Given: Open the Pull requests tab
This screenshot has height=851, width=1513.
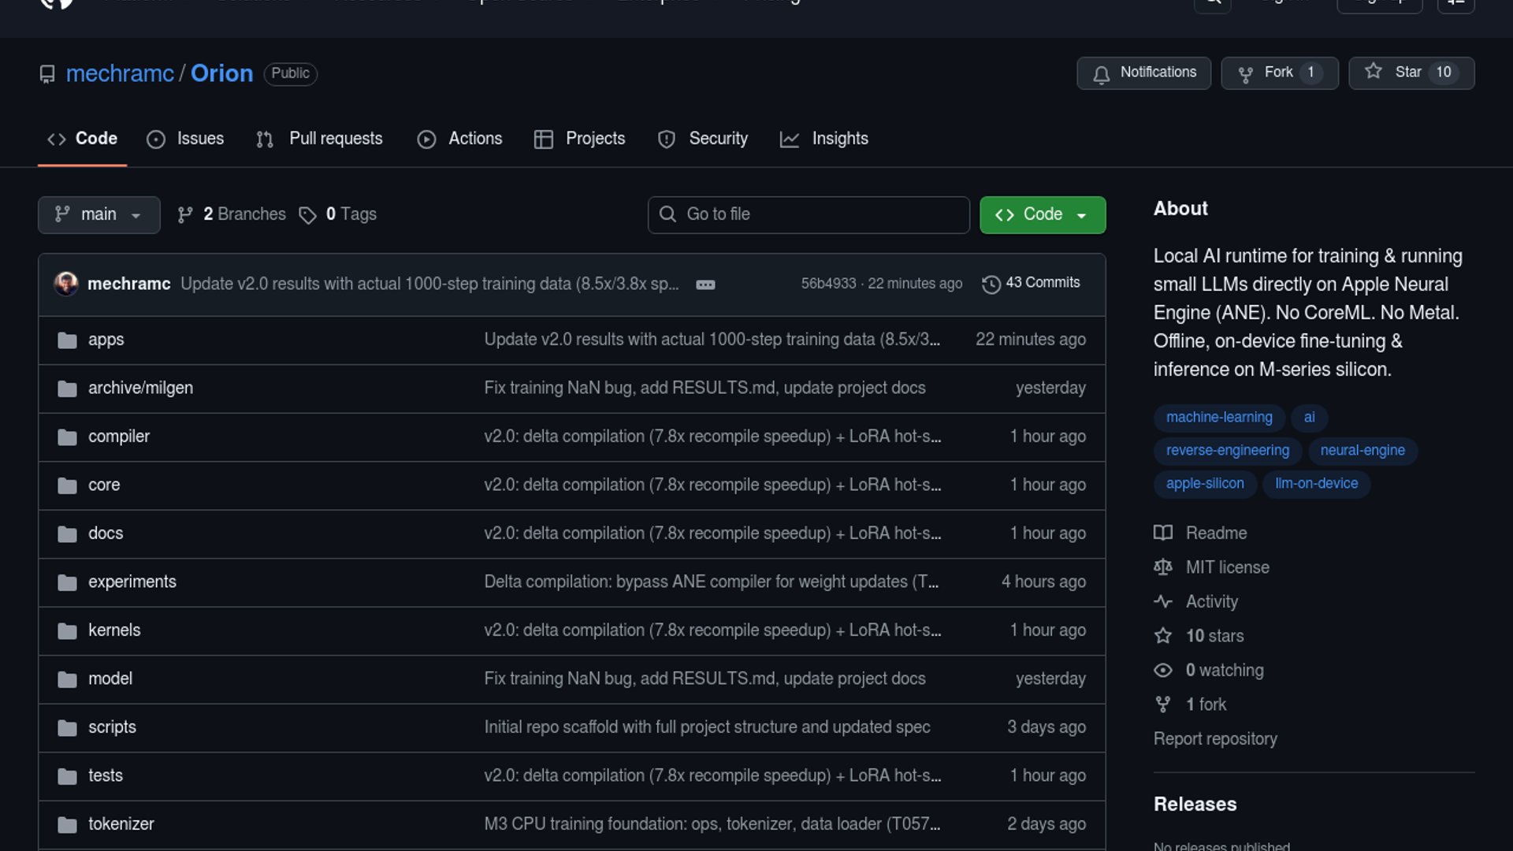Looking at the screenshot, I should (320, 139).
